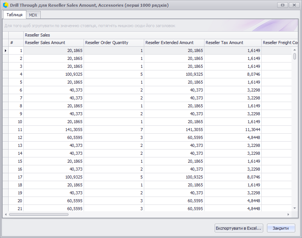Select row number 13 cell
The width and height of the screenshot is (302, 238).
16,145
